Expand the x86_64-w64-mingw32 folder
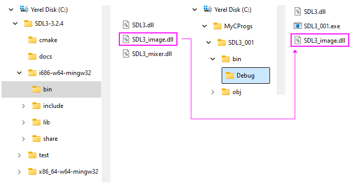 [19, 172]
